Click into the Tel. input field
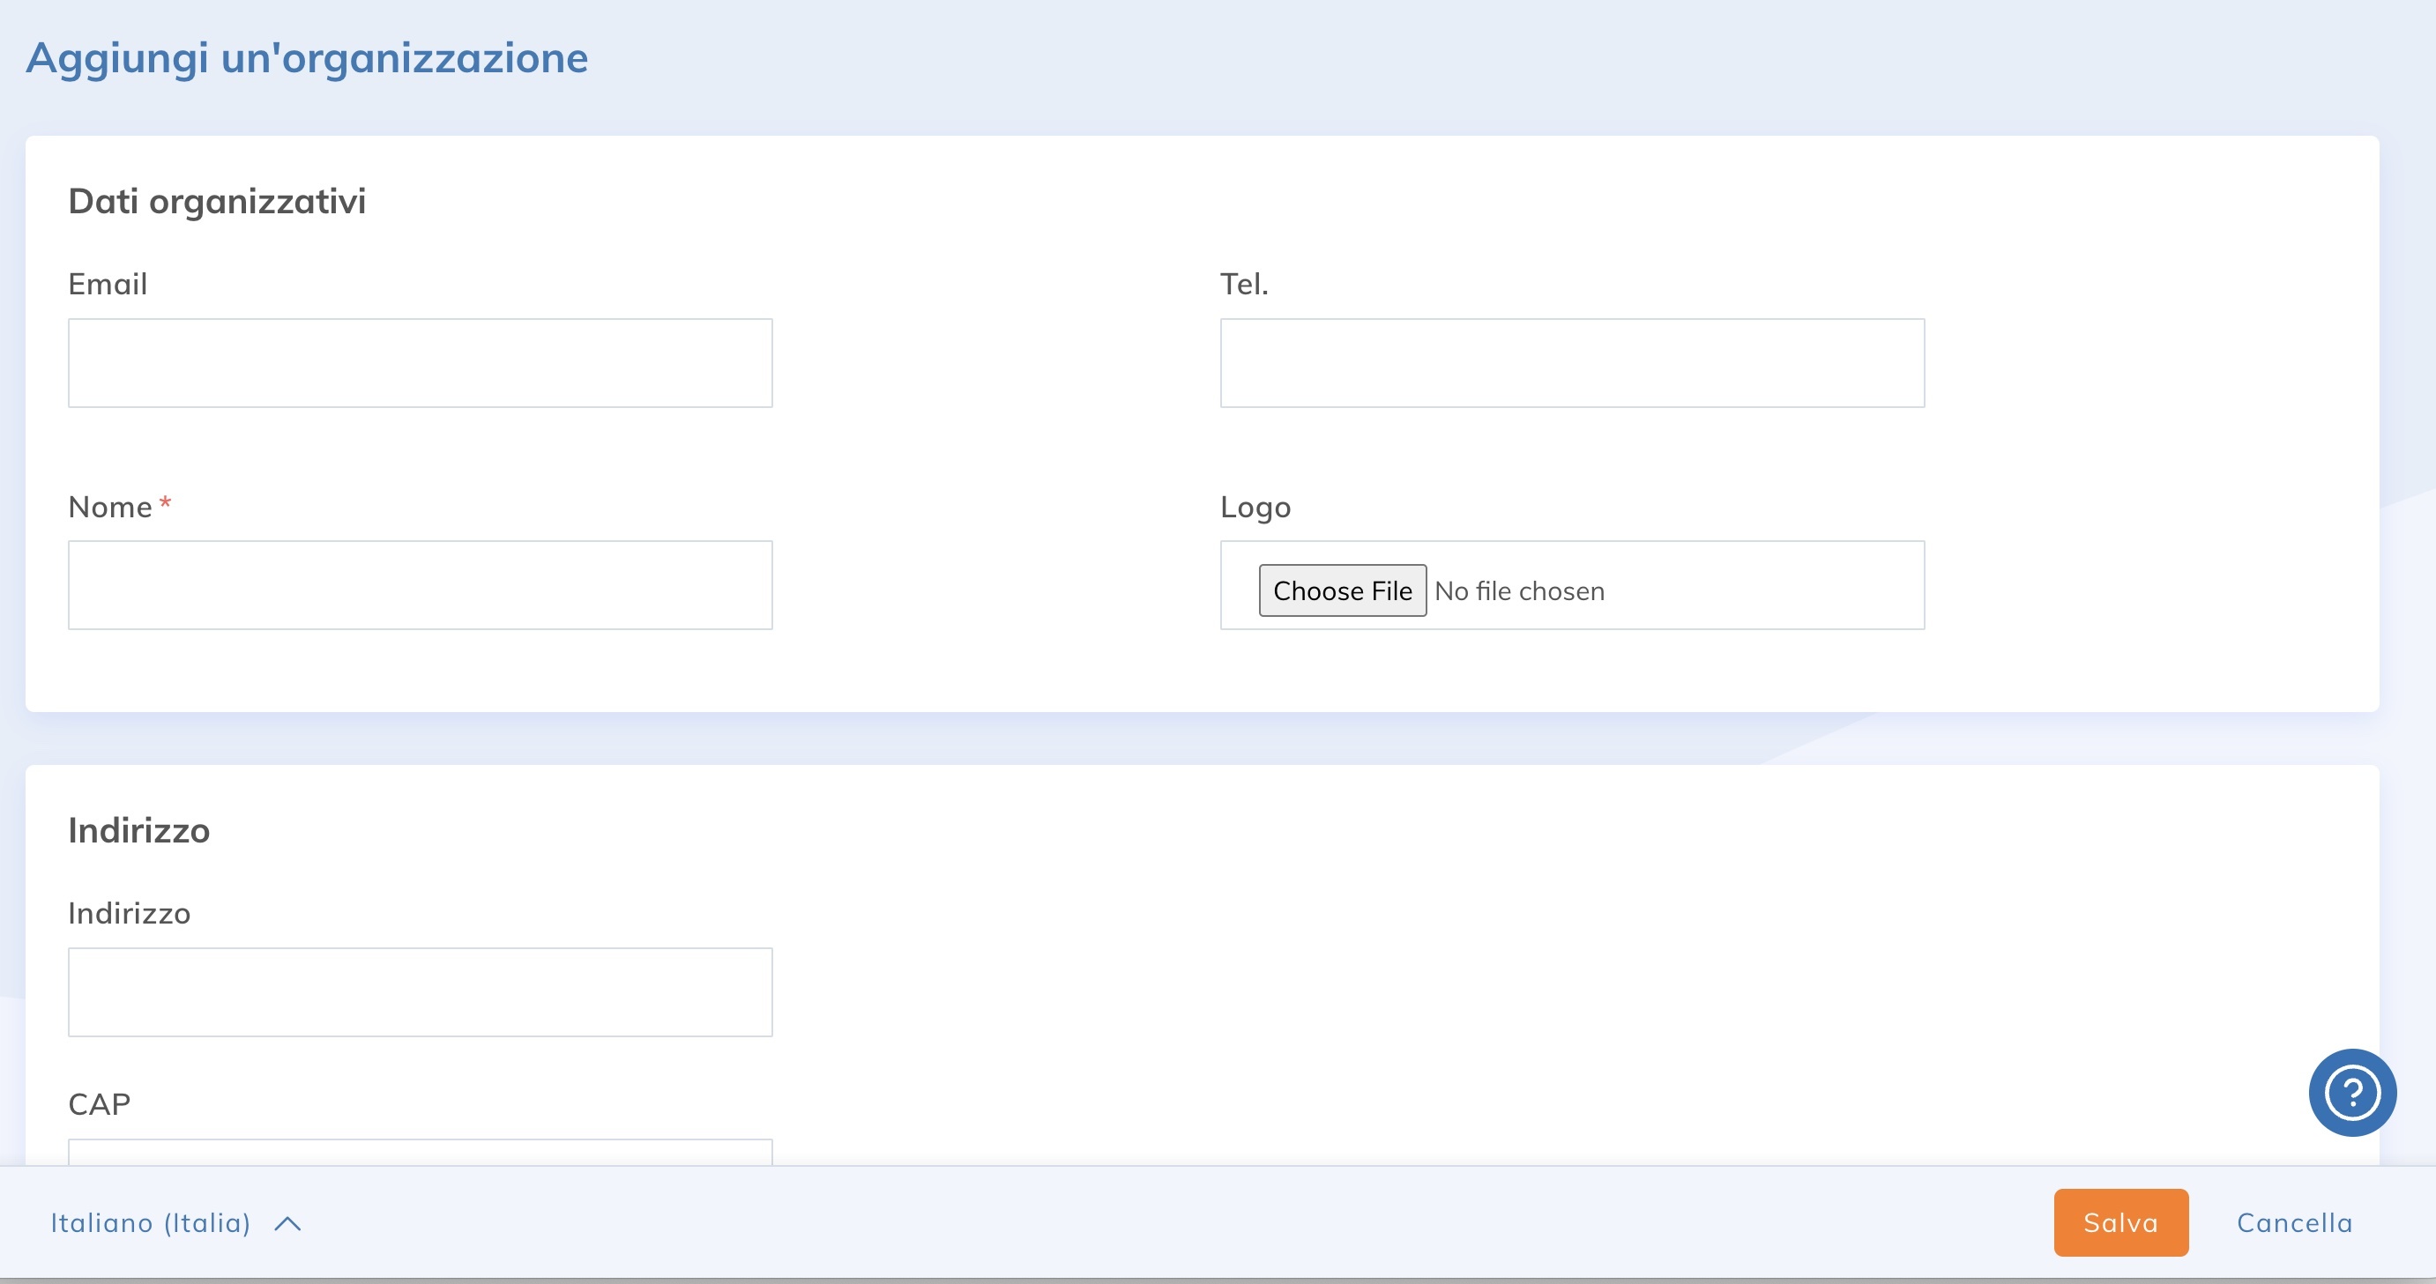 tap(1571, 363)
